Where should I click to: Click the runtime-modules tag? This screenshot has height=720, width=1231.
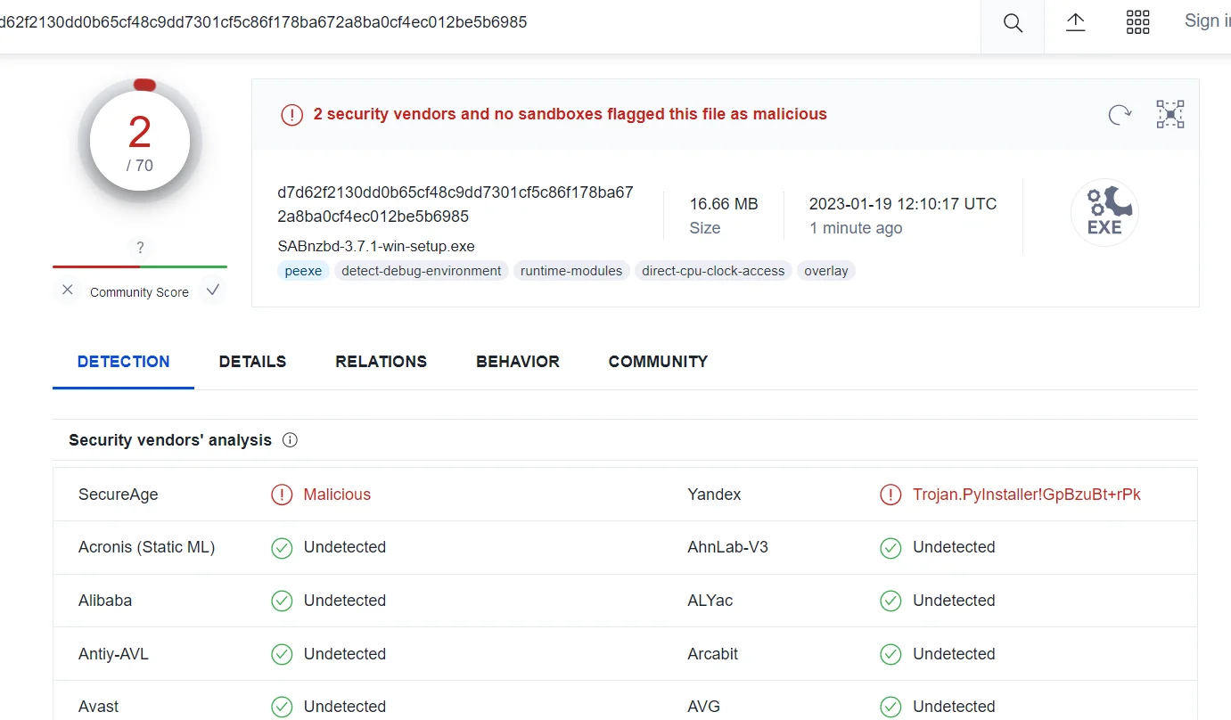[571, 271]
